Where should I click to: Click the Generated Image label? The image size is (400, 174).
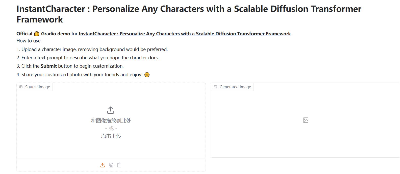point(235,87)
